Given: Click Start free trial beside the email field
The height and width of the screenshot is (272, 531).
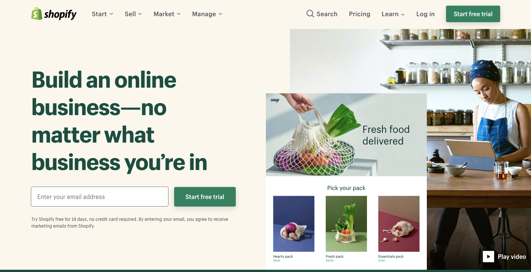Looking at the screenshot, I should [205, 197].
